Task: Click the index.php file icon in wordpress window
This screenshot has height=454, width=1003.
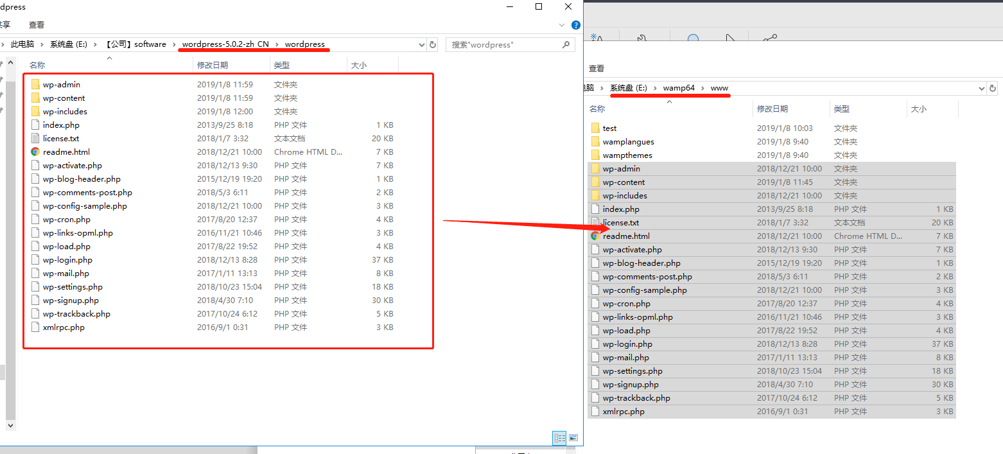Action: (35, 125)
